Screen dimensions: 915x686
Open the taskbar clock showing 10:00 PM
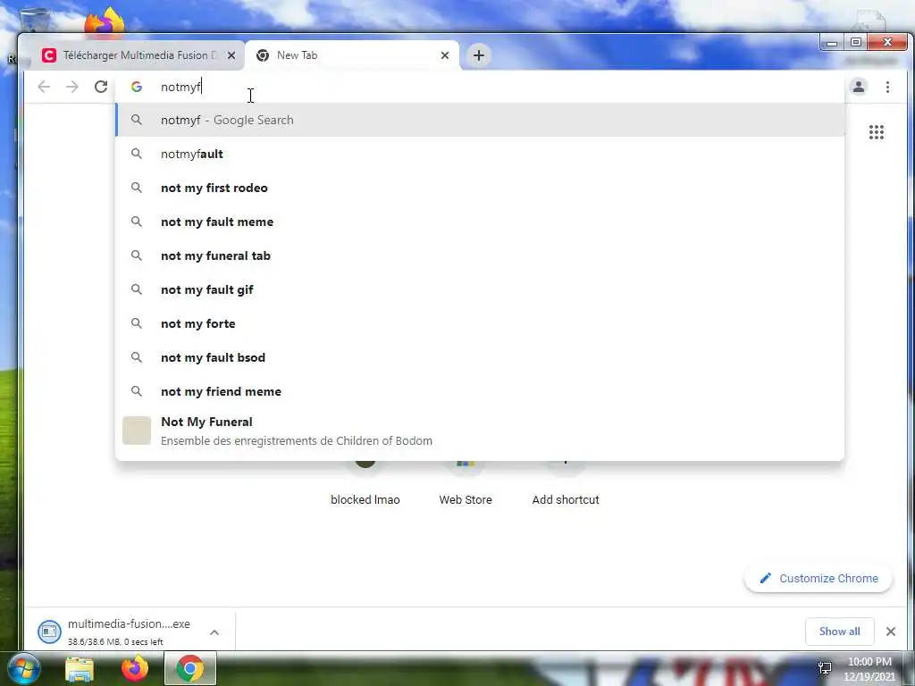tap(869, 669)
